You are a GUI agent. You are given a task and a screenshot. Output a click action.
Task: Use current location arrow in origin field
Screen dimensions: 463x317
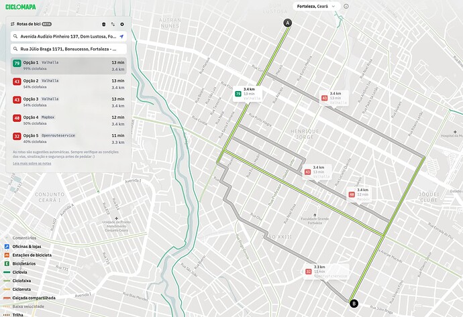pyautogui.click(x=121, y=37)
